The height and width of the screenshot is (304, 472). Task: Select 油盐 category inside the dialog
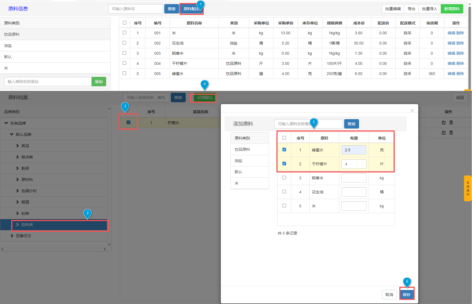click(238, 161)
